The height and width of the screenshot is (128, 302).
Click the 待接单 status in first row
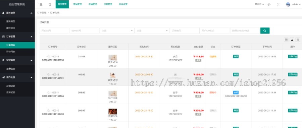tap(213, 57)
